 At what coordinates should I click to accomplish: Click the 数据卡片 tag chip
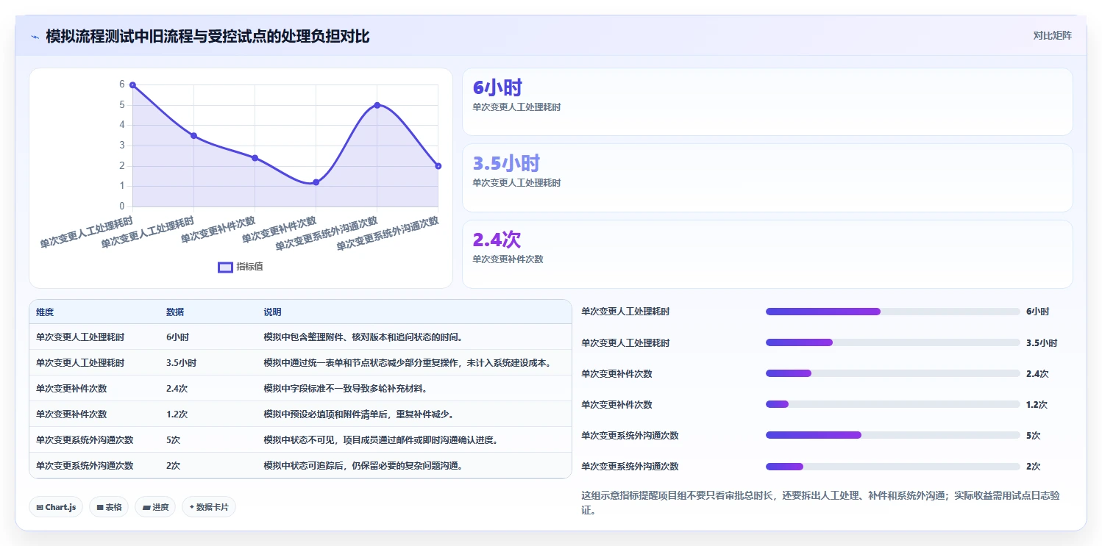(209, 507)
